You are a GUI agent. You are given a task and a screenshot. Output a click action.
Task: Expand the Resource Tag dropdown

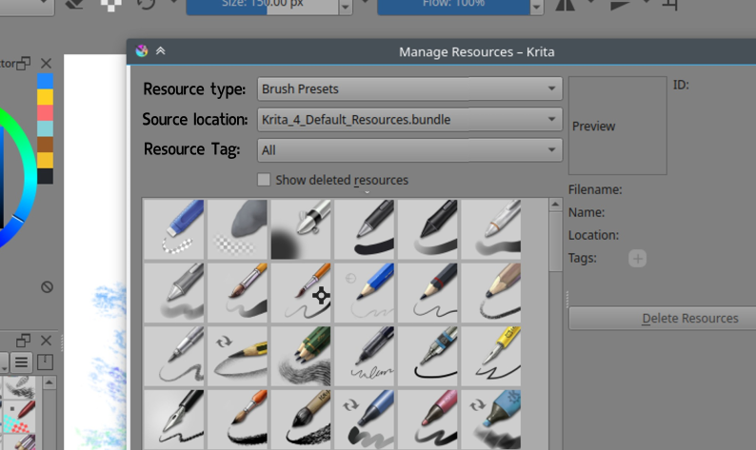(409, 149)
